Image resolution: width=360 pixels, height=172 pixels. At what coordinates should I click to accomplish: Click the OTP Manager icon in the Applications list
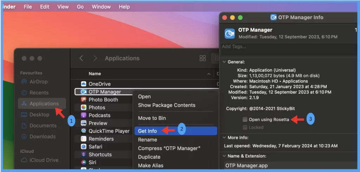point(84,92)
